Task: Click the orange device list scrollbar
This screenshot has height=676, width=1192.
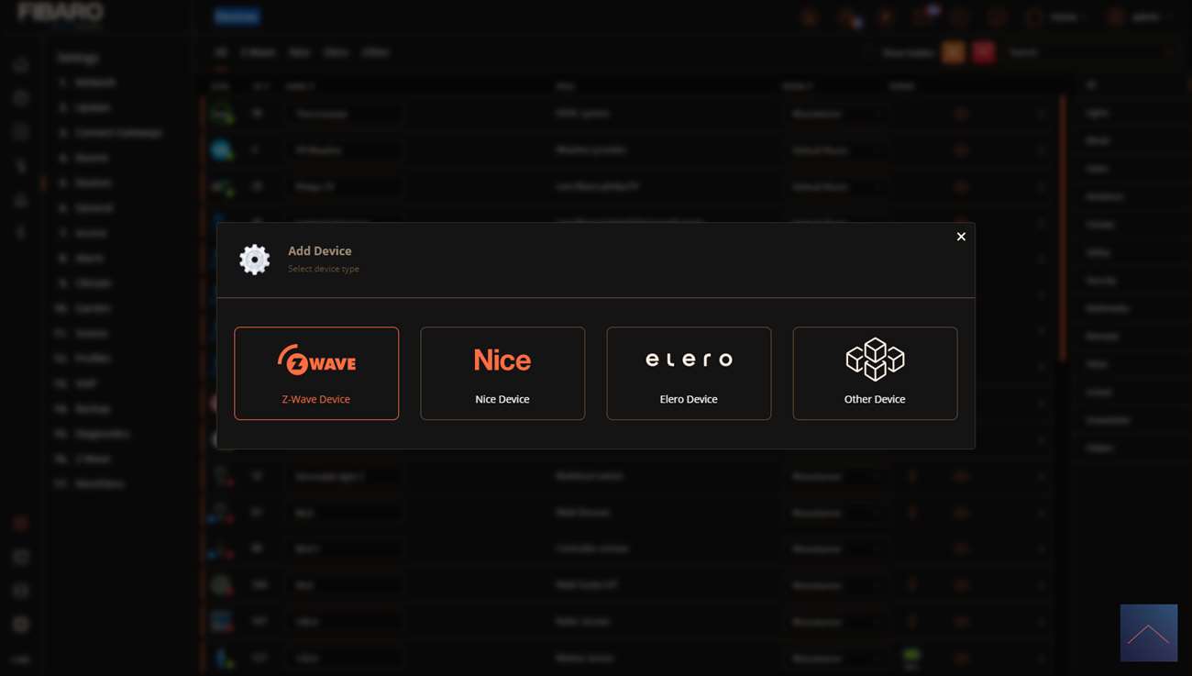Action: pyautogui.click(x=1063, y=229)
